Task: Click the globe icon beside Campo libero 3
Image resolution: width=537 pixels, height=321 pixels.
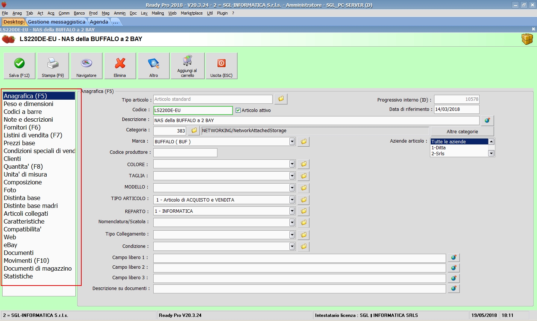Action: (454, 278)
